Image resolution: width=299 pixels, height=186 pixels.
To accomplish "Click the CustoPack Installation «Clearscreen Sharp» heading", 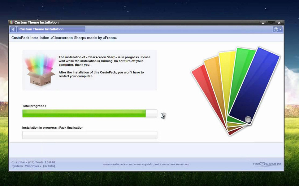I will click(x=64, y=38).
